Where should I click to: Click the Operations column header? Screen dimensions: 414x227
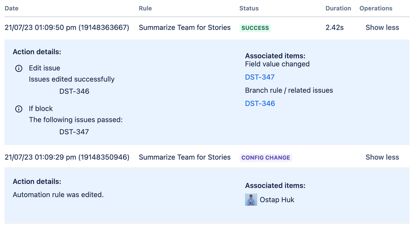pyautogui.click(x=376, y=8)
